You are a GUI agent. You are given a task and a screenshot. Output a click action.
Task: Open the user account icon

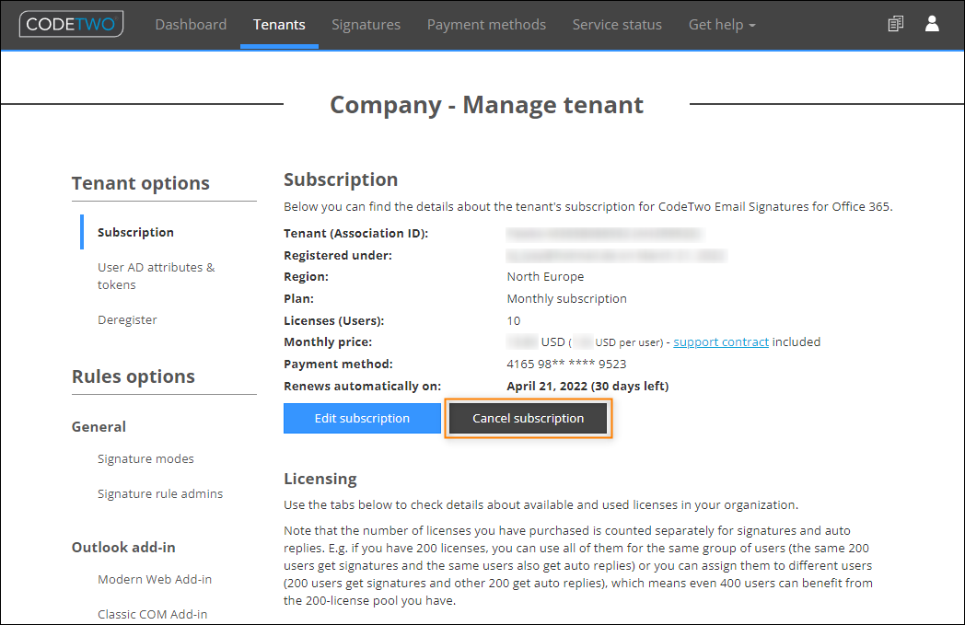[932, 24]
